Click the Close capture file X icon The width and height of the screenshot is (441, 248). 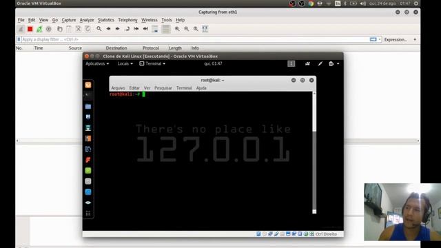pyautogui.click(x=78, y=29)
